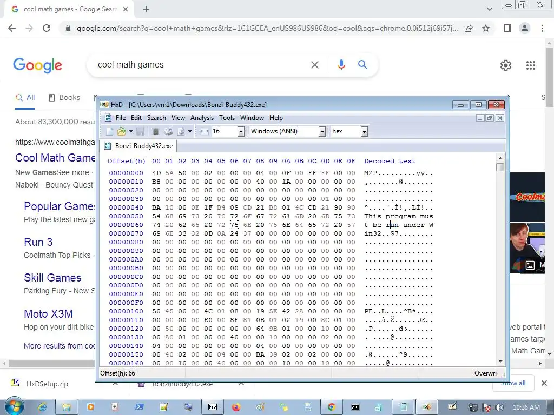
Task: Open the Moto X3M search result link
Action: [x=48, y=314]
